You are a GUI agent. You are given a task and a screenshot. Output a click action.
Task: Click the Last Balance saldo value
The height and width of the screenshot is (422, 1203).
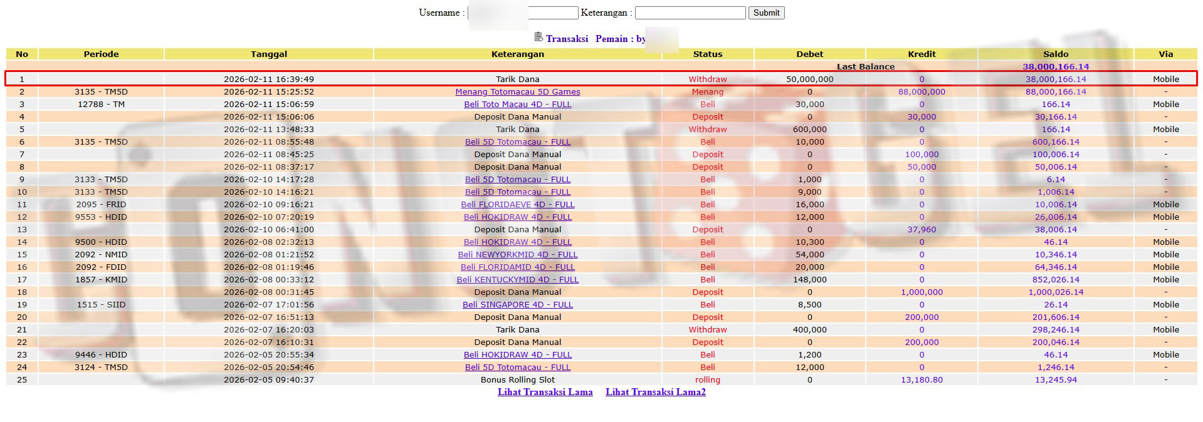click(x=1055, y=66)
